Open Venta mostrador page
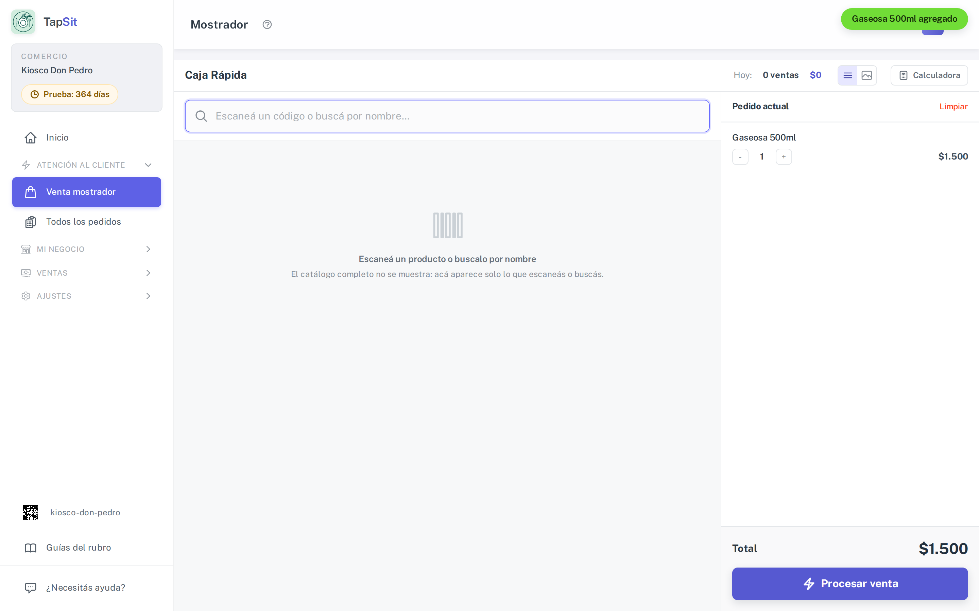This screenshot has width=979, height=611. [87, 192]
